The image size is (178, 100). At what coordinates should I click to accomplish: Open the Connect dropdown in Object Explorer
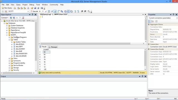(x=5, y=18)
